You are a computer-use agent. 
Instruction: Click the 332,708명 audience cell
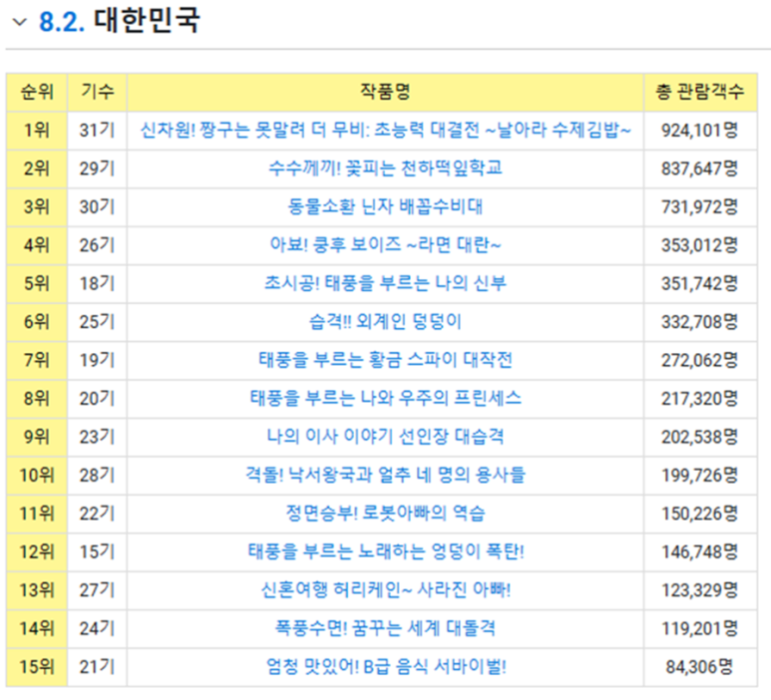[700, 321]
